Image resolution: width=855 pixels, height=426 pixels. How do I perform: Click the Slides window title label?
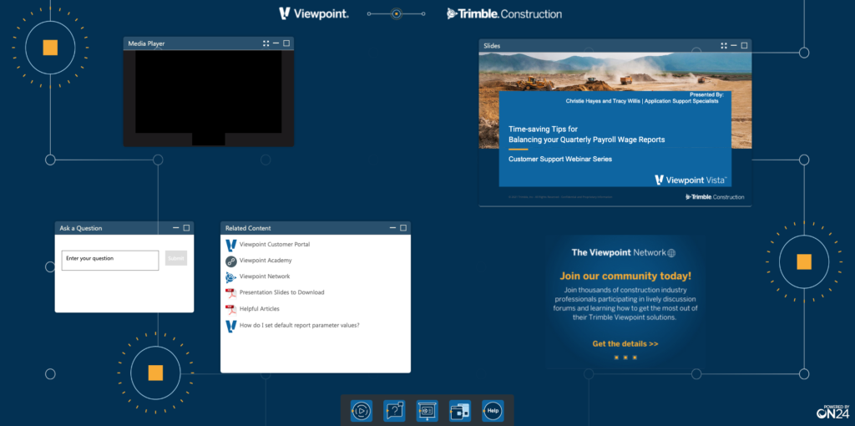pyautogui.click(x=492, y=46)
